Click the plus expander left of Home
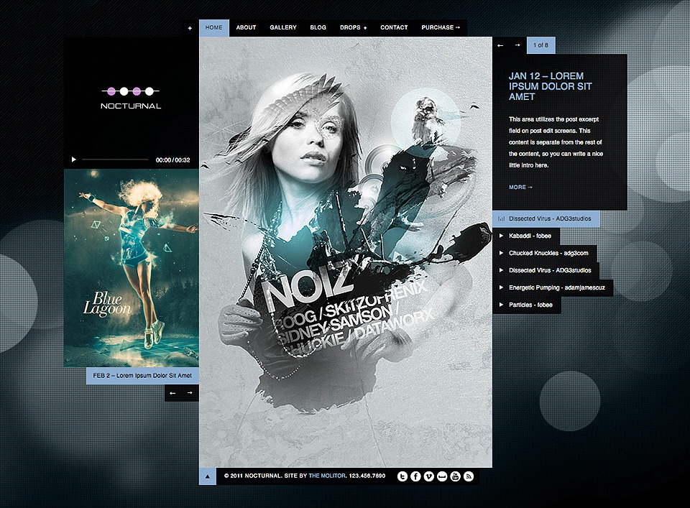Screen dimensions: 690x508 click(190, 29)
